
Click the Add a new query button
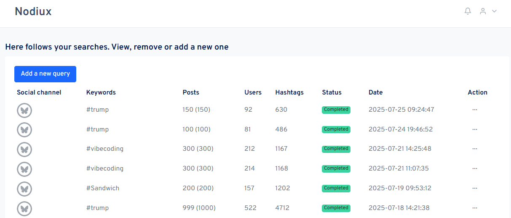click(45, 74)
